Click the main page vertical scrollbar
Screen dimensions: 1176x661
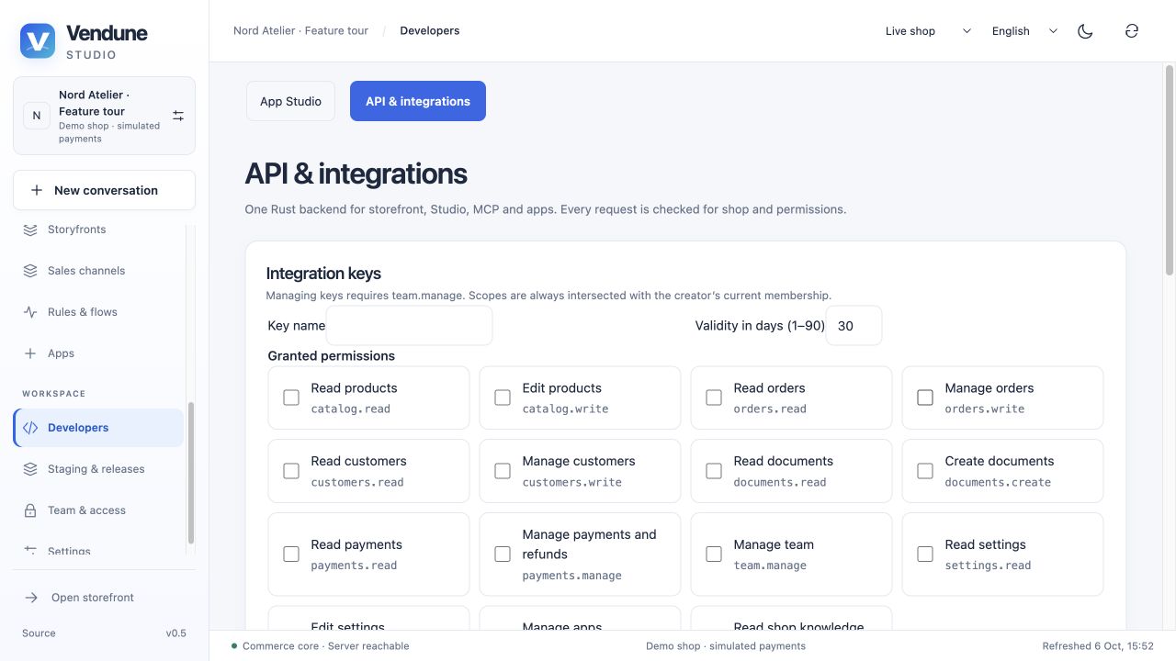coord(1170,170)
